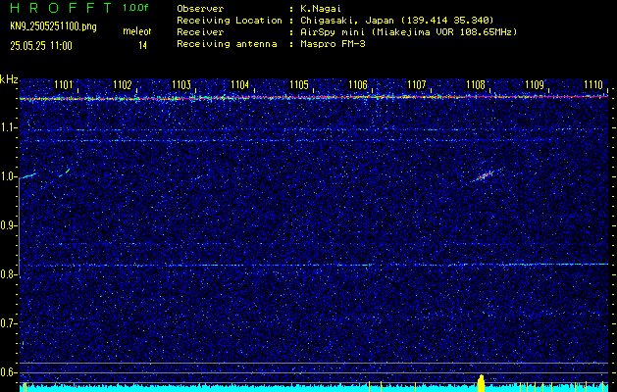Click the 1109 time marker
617x392 pixels.
pos(535,84)
